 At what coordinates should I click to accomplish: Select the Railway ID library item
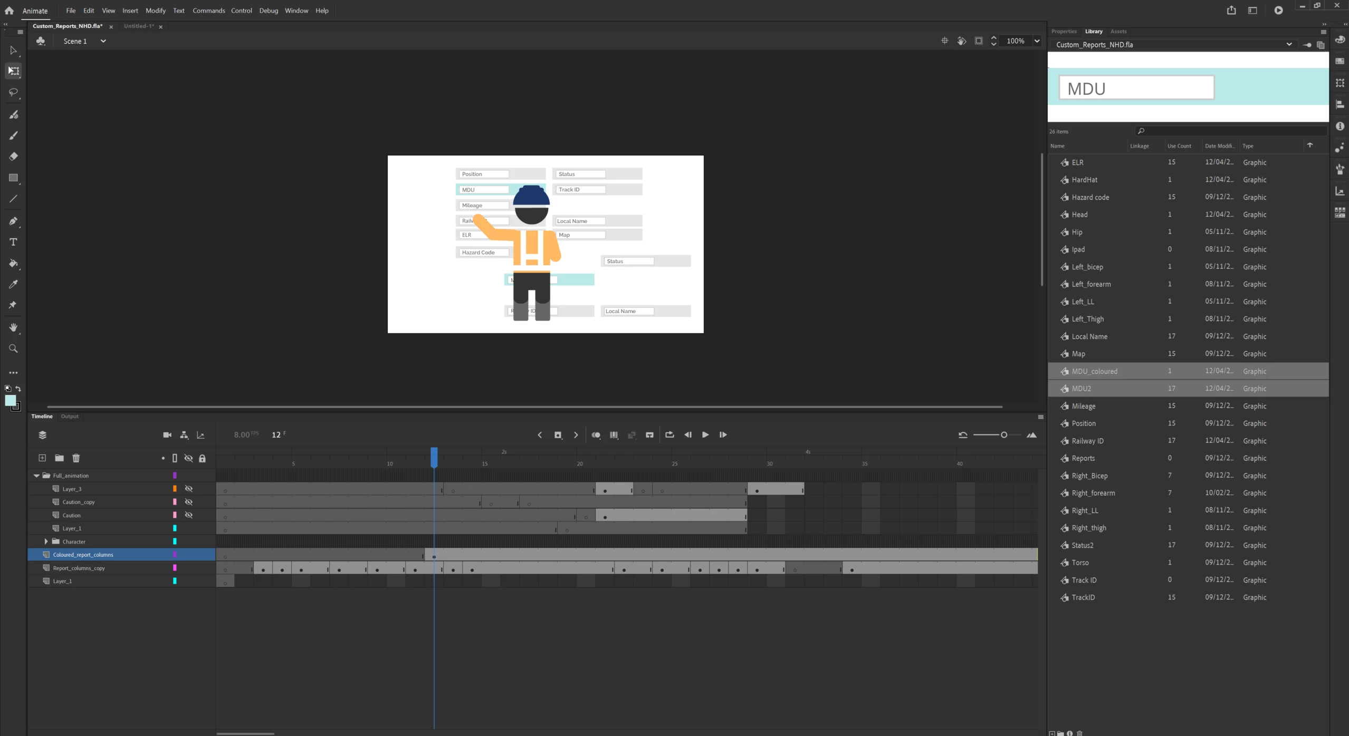pos(1087,441)
